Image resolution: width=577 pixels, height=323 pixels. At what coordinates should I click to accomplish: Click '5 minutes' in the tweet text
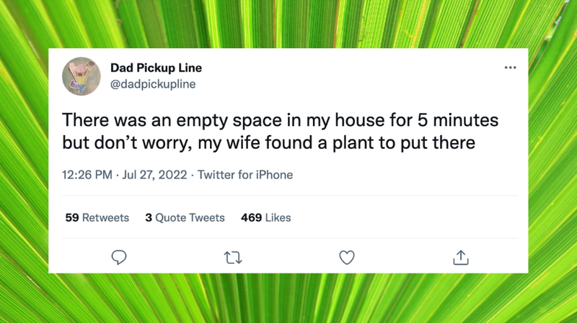[x=457, y=118]
